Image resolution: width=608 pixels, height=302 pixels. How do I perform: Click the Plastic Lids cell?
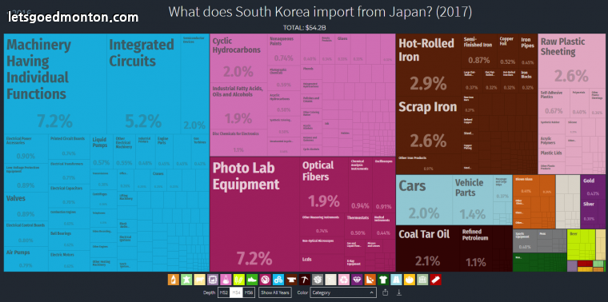551,153
